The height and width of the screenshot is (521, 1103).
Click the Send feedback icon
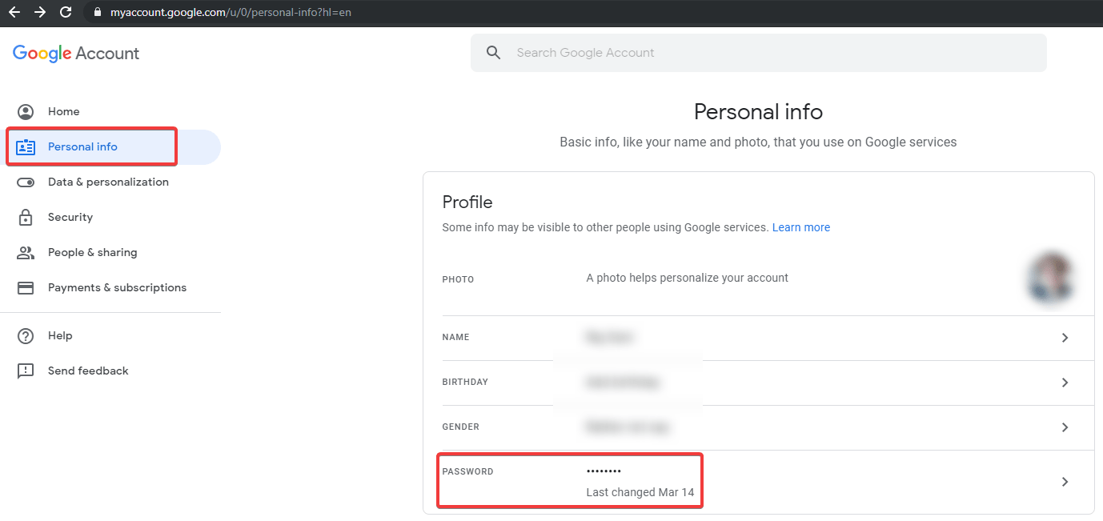pos(26,371)
